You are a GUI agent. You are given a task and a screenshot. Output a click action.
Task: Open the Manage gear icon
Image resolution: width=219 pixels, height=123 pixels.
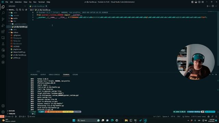click(3, 112)
